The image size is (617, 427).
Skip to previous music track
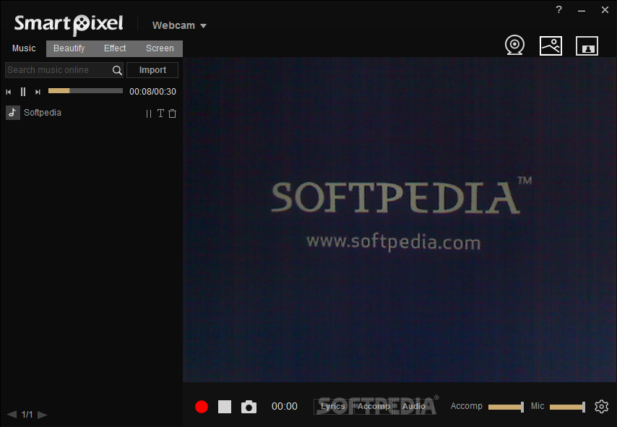coord(8,92)
